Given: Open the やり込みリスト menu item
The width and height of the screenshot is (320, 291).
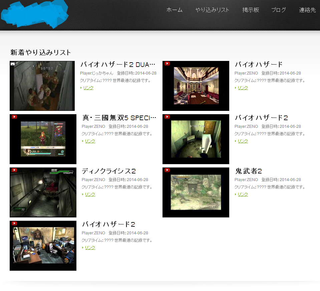Looking at the screenshot, I should click(x=212, y=10).
